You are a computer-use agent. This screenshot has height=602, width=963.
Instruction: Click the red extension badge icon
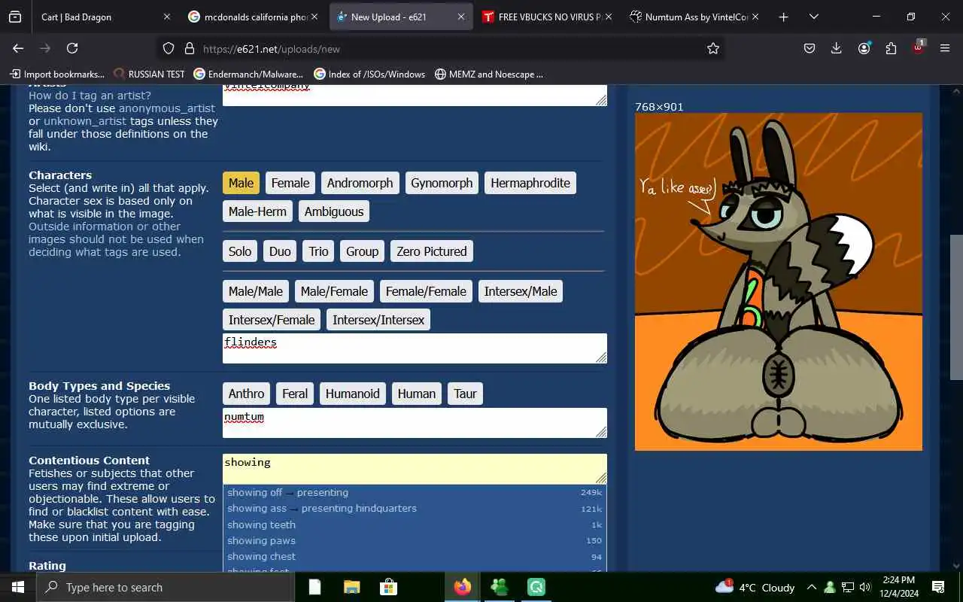[918, 47]
